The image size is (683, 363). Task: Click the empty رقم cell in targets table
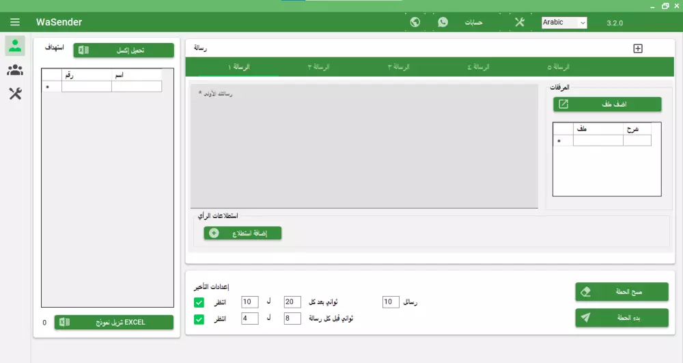[x=87, y=86]
